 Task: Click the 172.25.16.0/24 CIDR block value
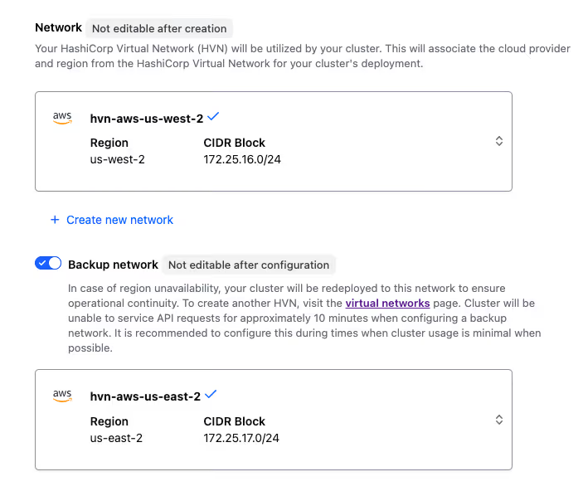click(244, 159)
